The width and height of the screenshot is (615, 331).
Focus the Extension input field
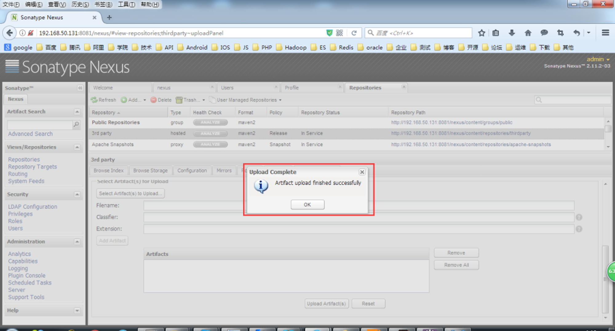pyautogui.click(x=359, y=229)
